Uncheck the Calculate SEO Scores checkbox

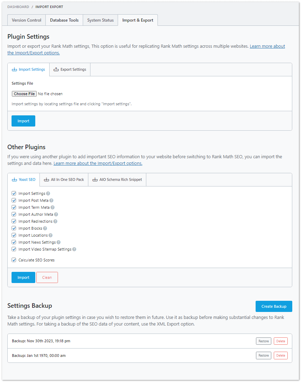pyautogui.click(x=14, y=260)
